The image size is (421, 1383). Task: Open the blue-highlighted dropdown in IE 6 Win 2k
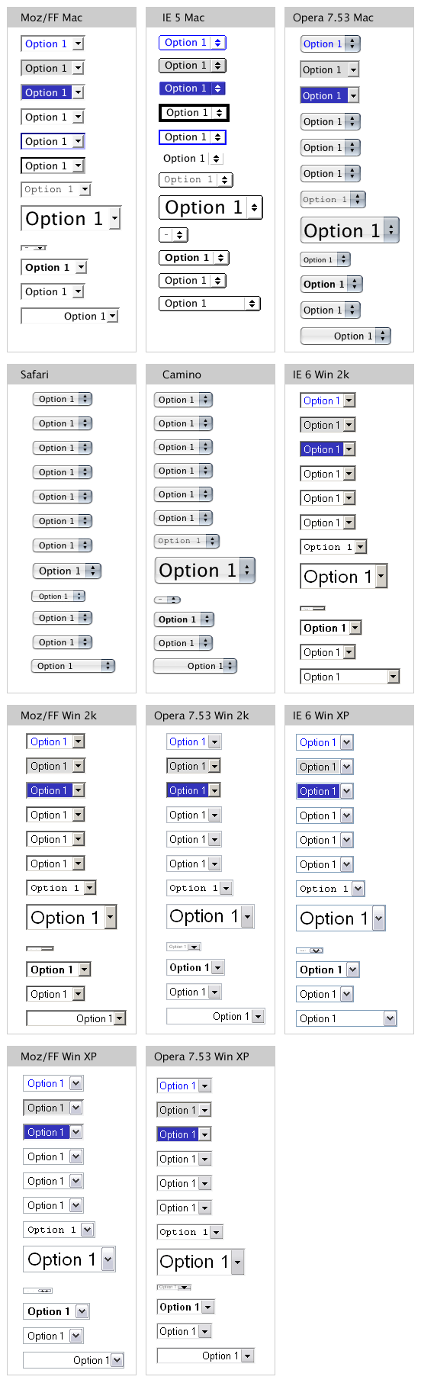click(328, 449)
